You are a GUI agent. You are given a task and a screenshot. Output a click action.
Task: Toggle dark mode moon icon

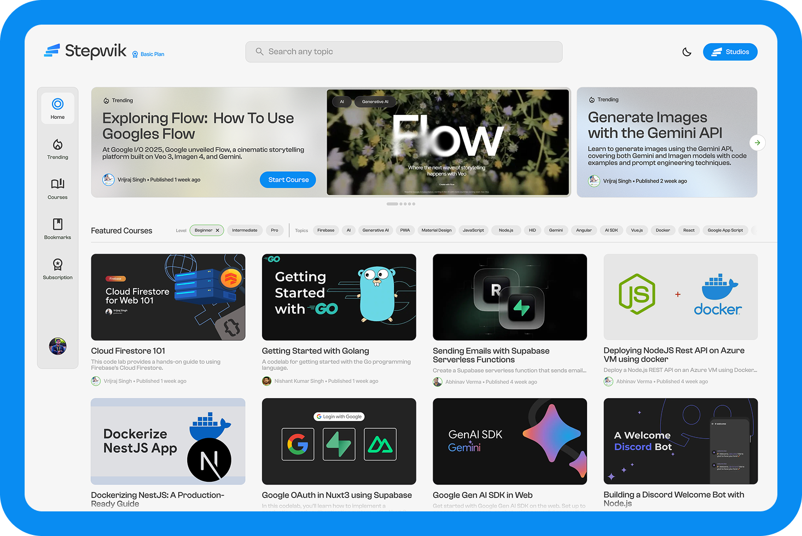click(687, 52)
